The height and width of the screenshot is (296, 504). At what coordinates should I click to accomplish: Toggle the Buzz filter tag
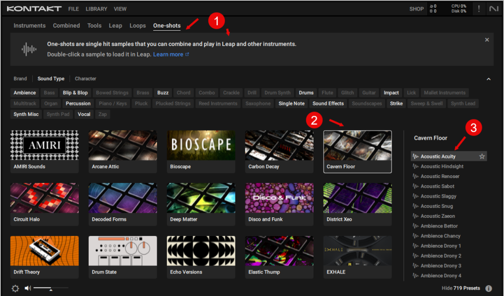[163, 93]
